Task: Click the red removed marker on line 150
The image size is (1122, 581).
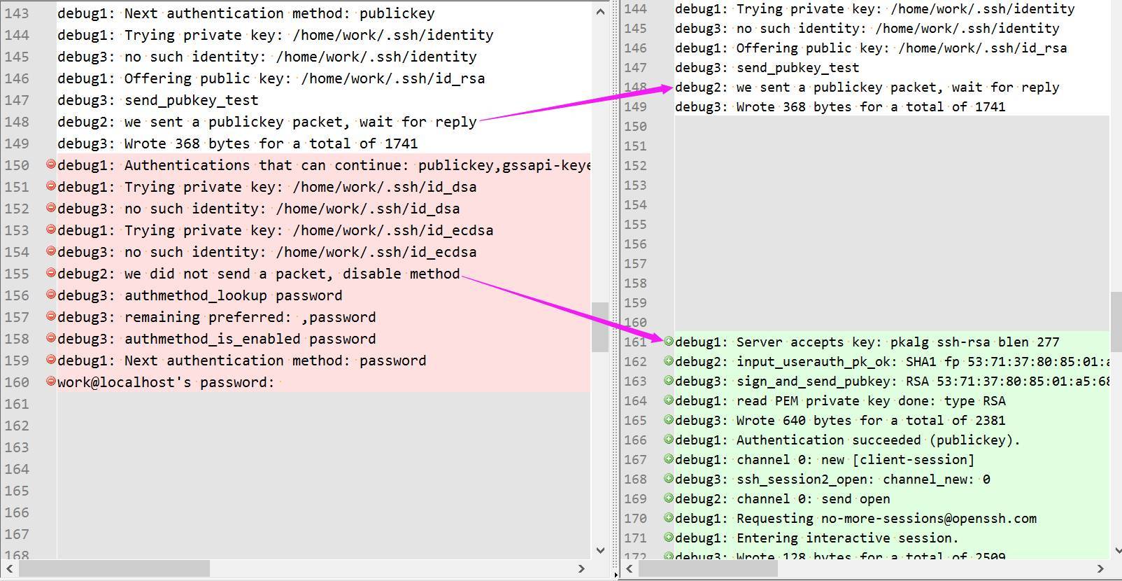Action: pos(50,164)
